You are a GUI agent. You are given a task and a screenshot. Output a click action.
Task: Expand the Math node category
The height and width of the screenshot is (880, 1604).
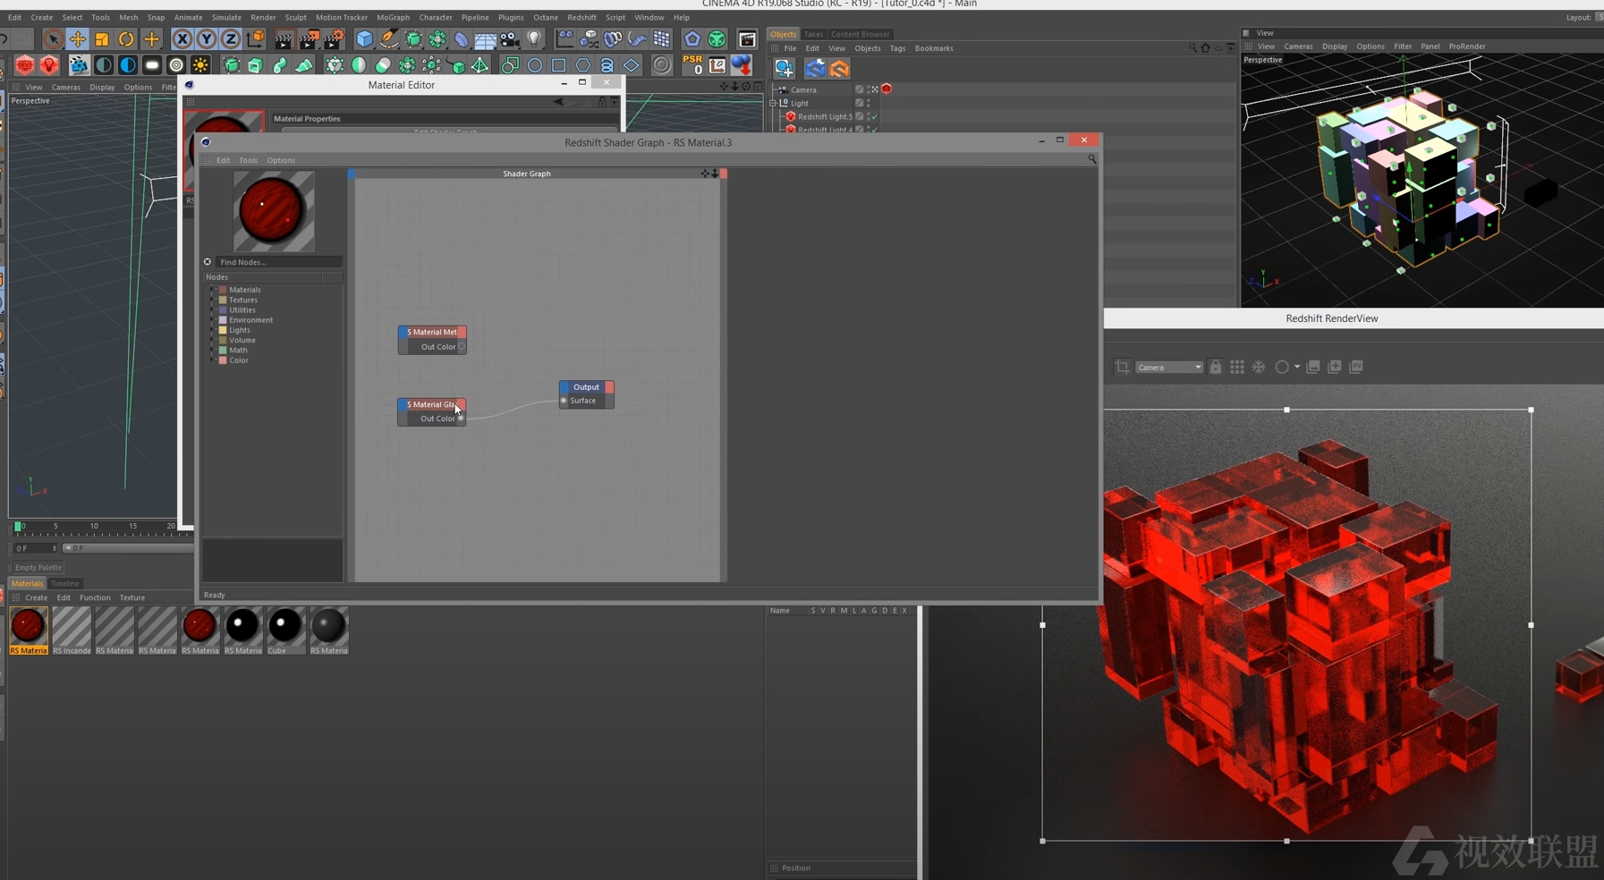pos(213,350)
